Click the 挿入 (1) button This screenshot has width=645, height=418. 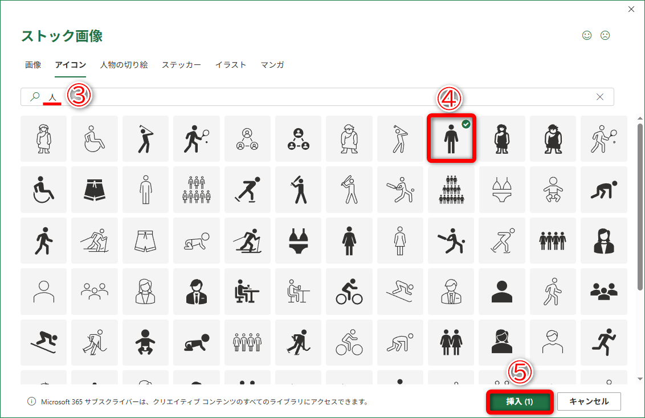(x=519, y=401)
